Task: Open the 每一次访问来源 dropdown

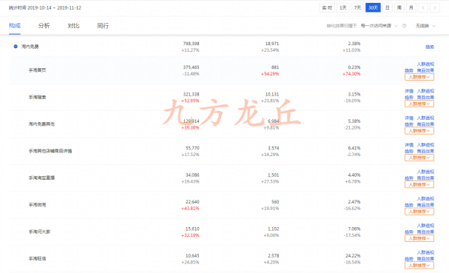Action: coord(379,26)
